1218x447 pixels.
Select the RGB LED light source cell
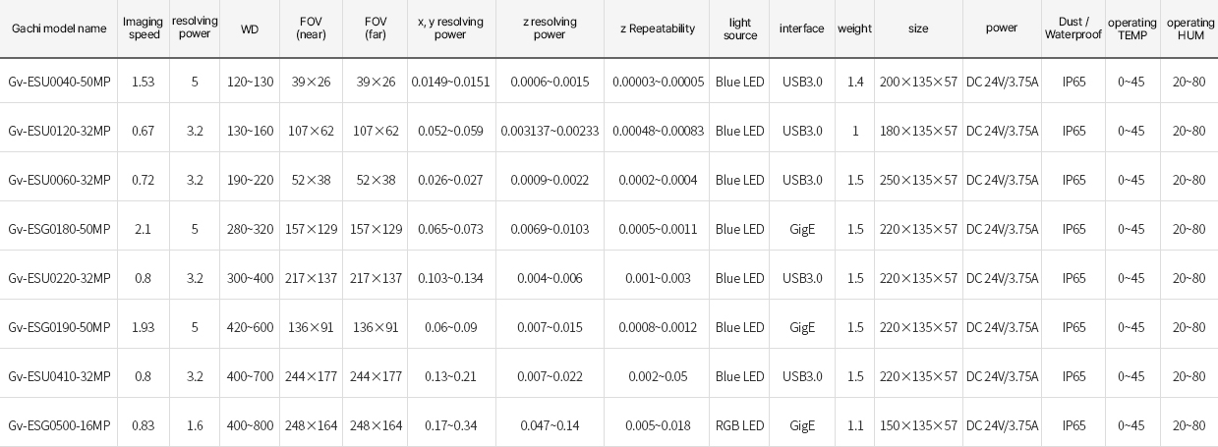click(740, 425)
